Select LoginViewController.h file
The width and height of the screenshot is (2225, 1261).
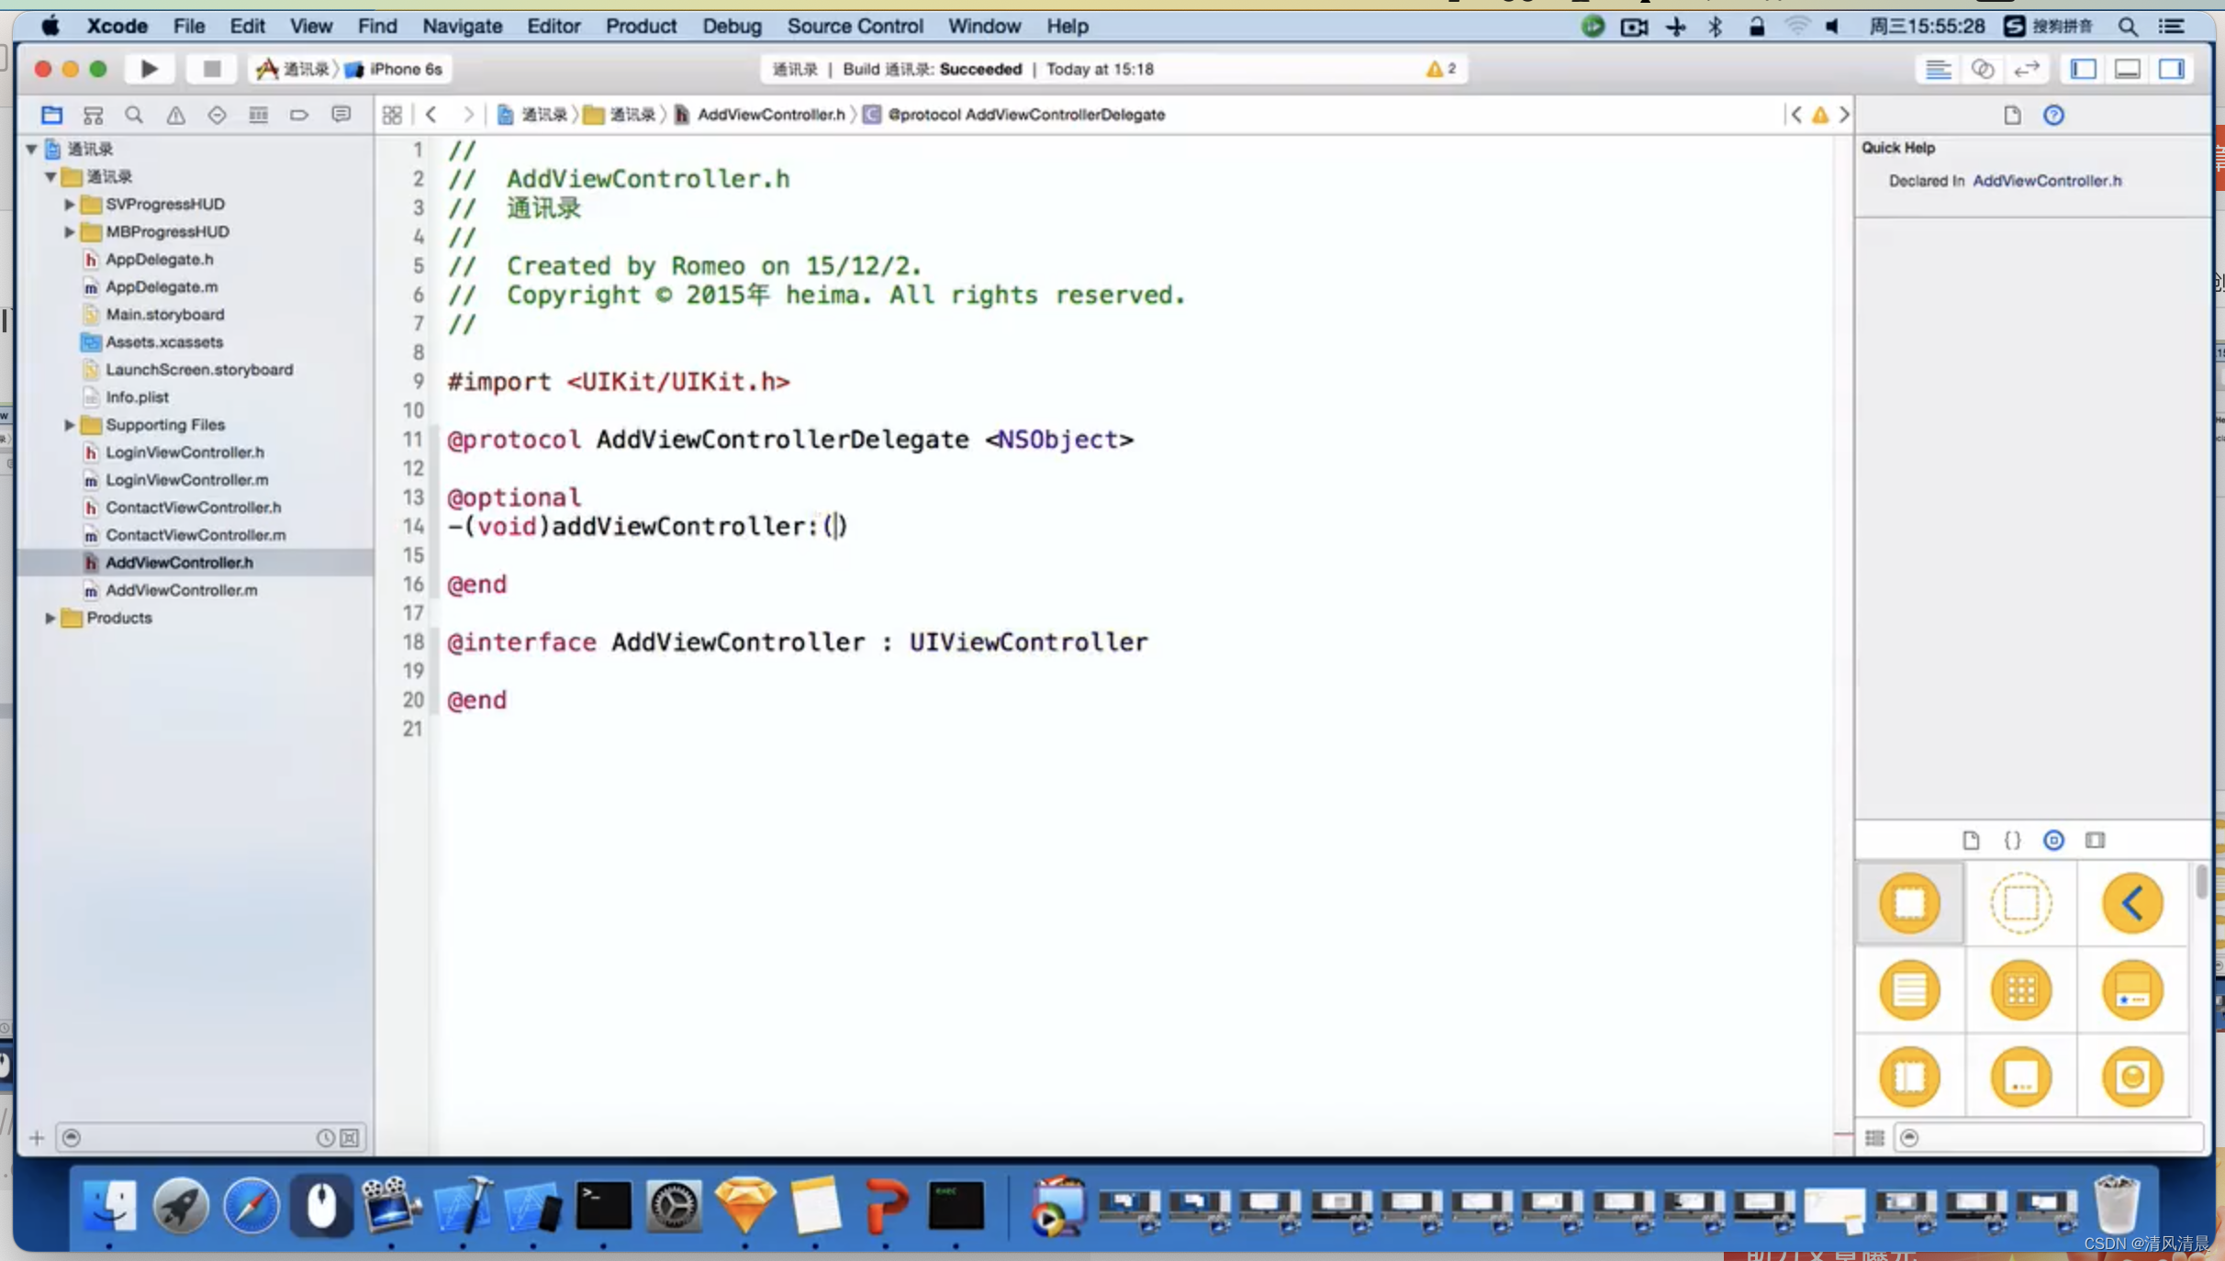click(x=184, y=451)
